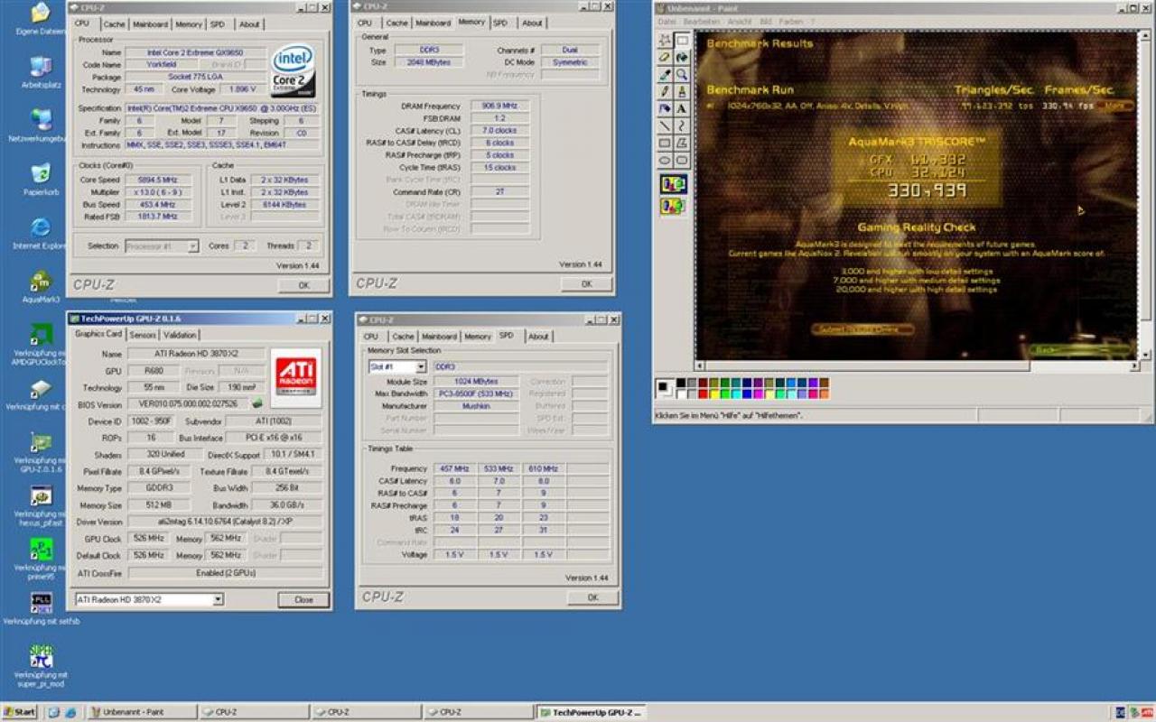The width and height of the screenshot is (1156, 722).
Task: Click the BIOS save icon in GPU-Z
Action: [257, 403]
